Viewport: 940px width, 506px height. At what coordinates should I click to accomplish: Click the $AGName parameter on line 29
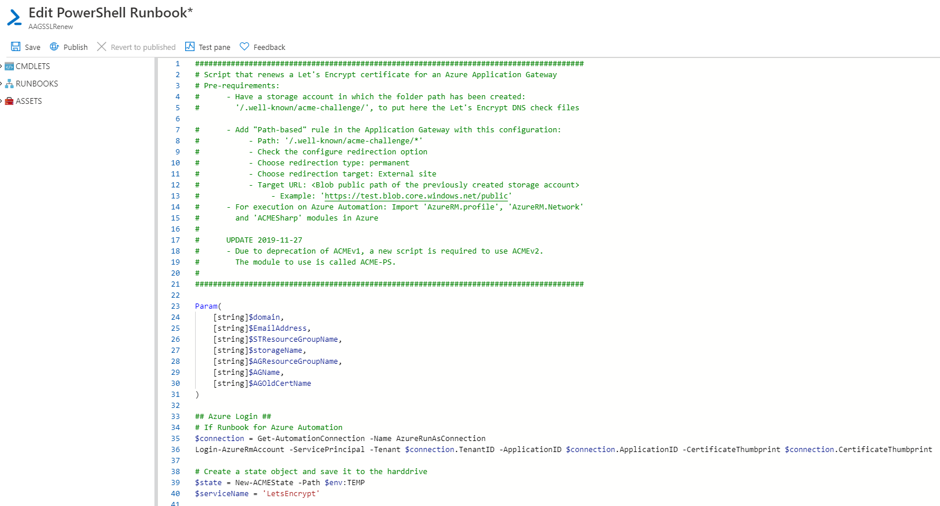[264, 373]
